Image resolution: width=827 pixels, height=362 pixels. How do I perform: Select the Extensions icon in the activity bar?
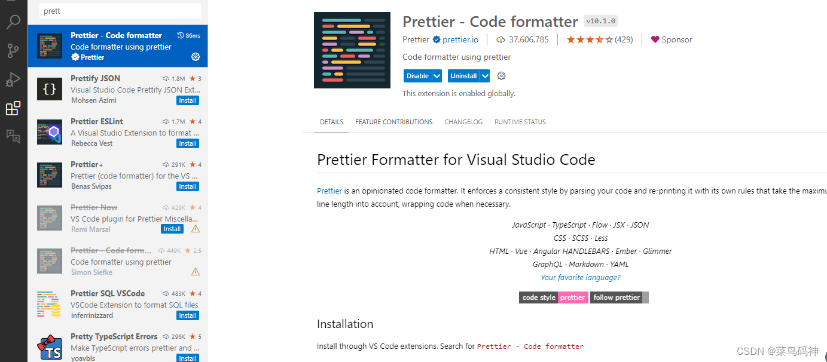13,108
